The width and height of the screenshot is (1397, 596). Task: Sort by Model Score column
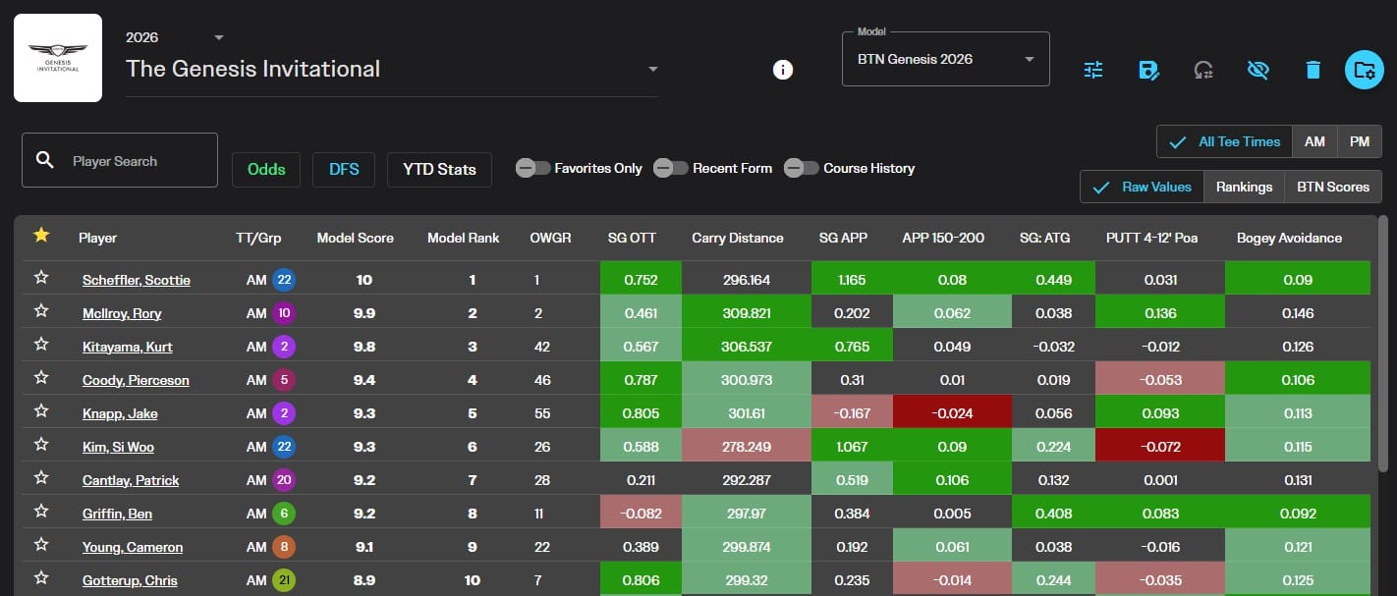click(355, 238)
